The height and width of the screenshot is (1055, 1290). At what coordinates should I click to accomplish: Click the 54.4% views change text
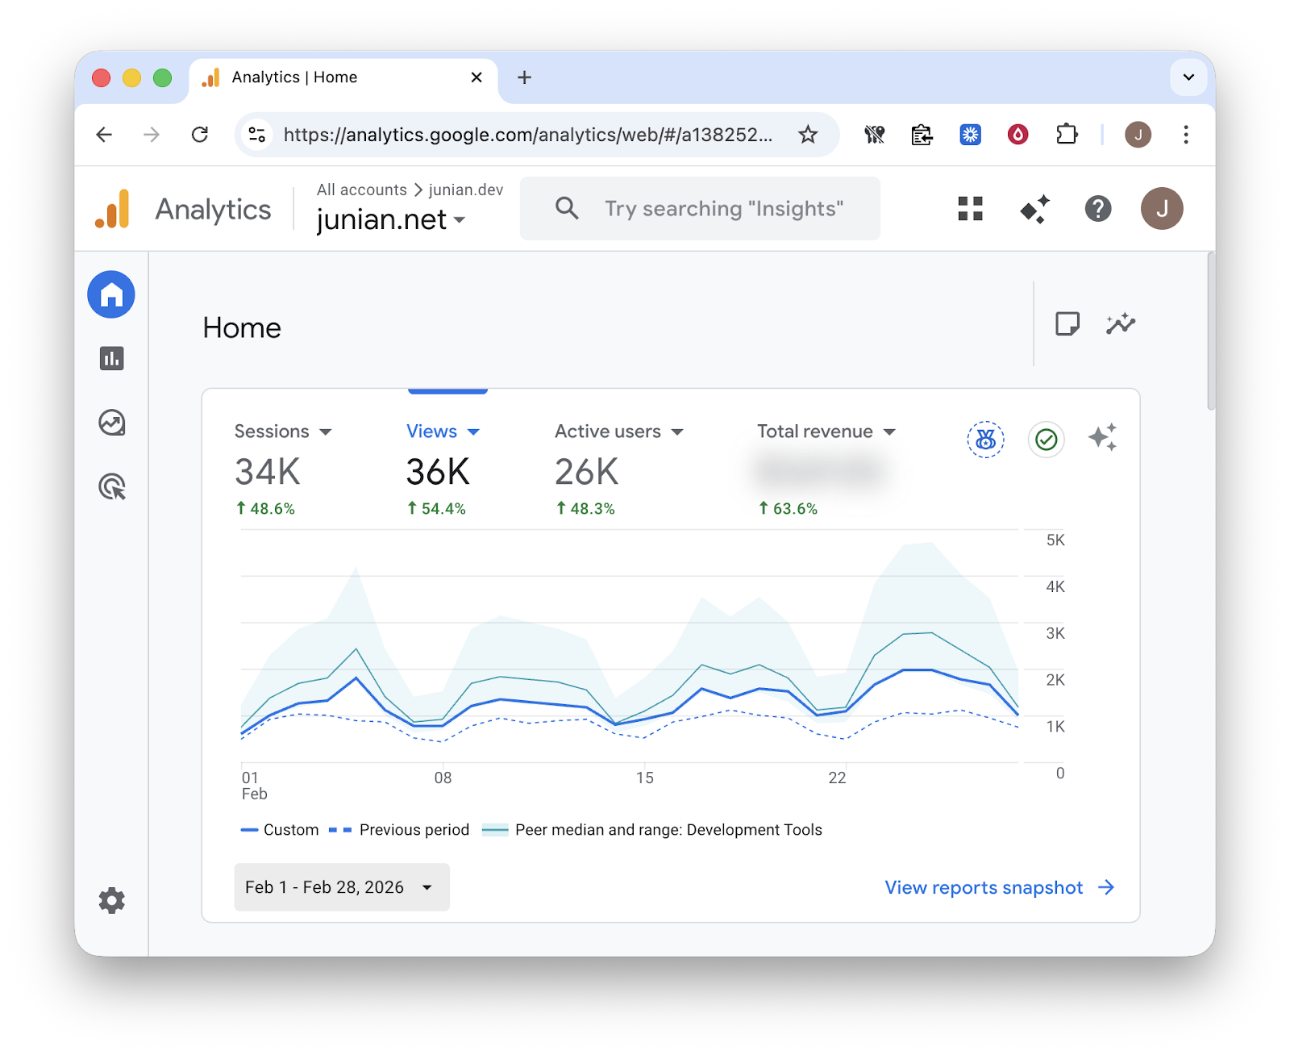(x=436, y=509)
